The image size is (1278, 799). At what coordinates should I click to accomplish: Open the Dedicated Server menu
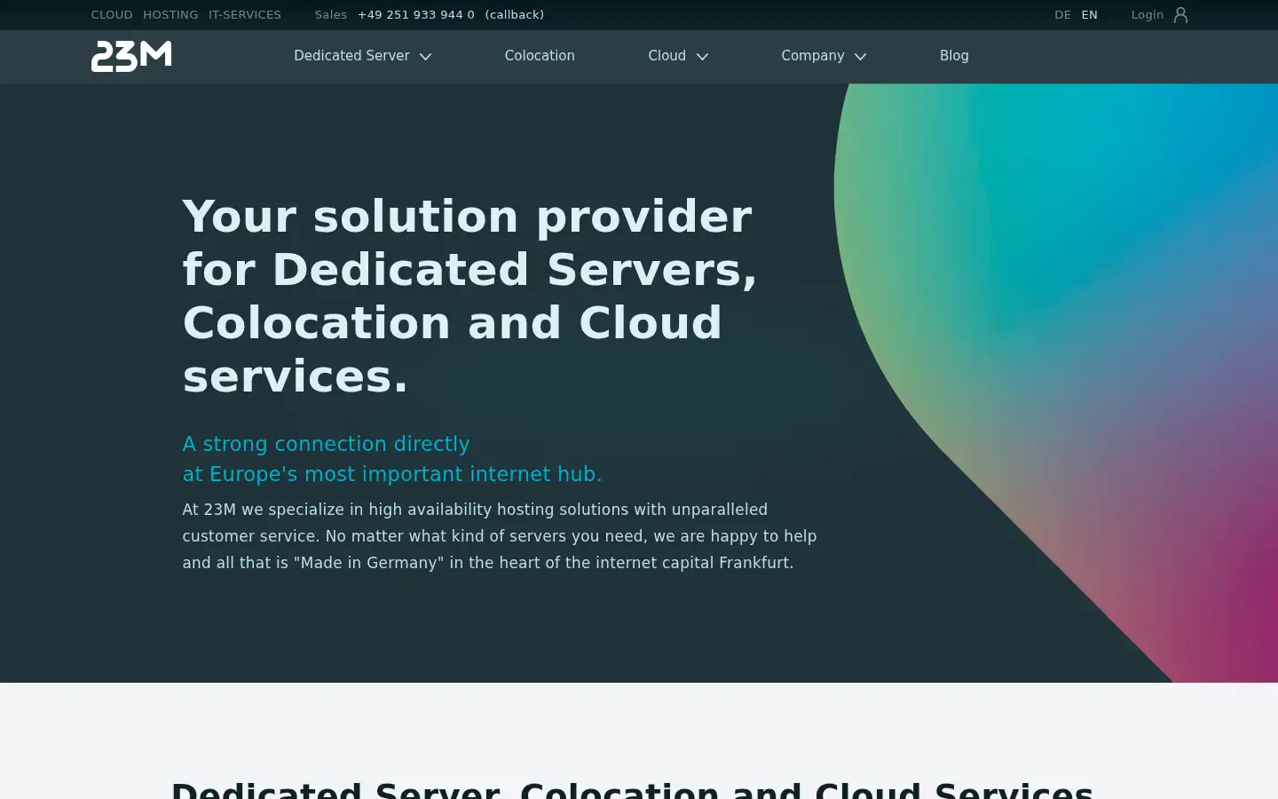pyautogui.click(x=351, y=56)
